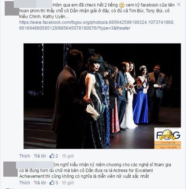Click the FOG logo watermark on the photo
This screenshot has height=189, width=186.
[x=167, y=138]
